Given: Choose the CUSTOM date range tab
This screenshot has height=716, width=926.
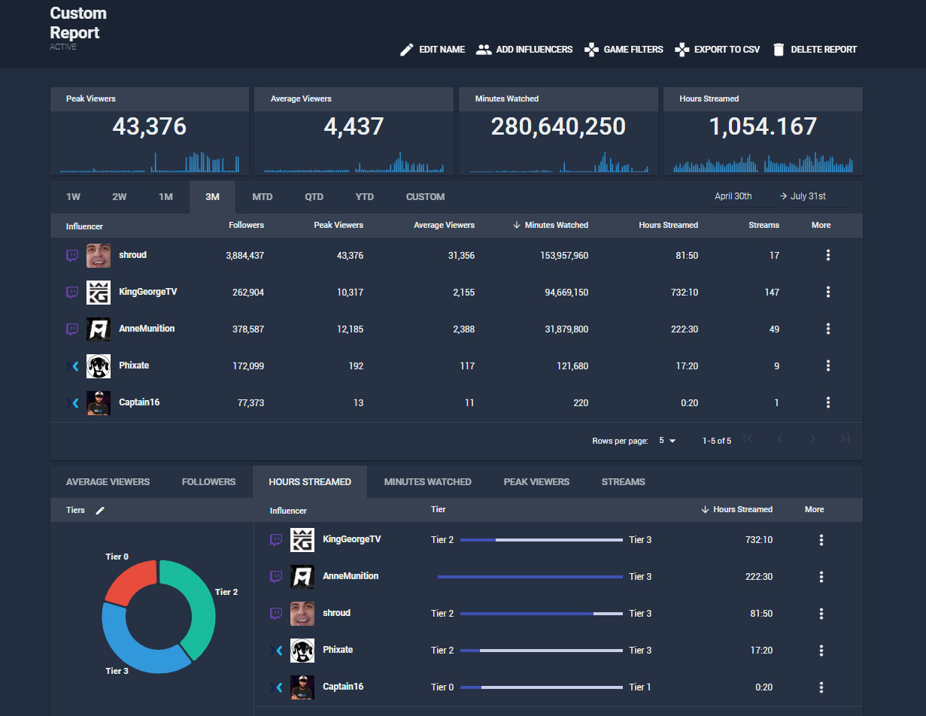Looking at the screenshot, I should point(425,197).
